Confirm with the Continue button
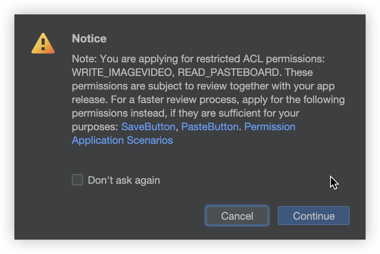 click(314, 216)
